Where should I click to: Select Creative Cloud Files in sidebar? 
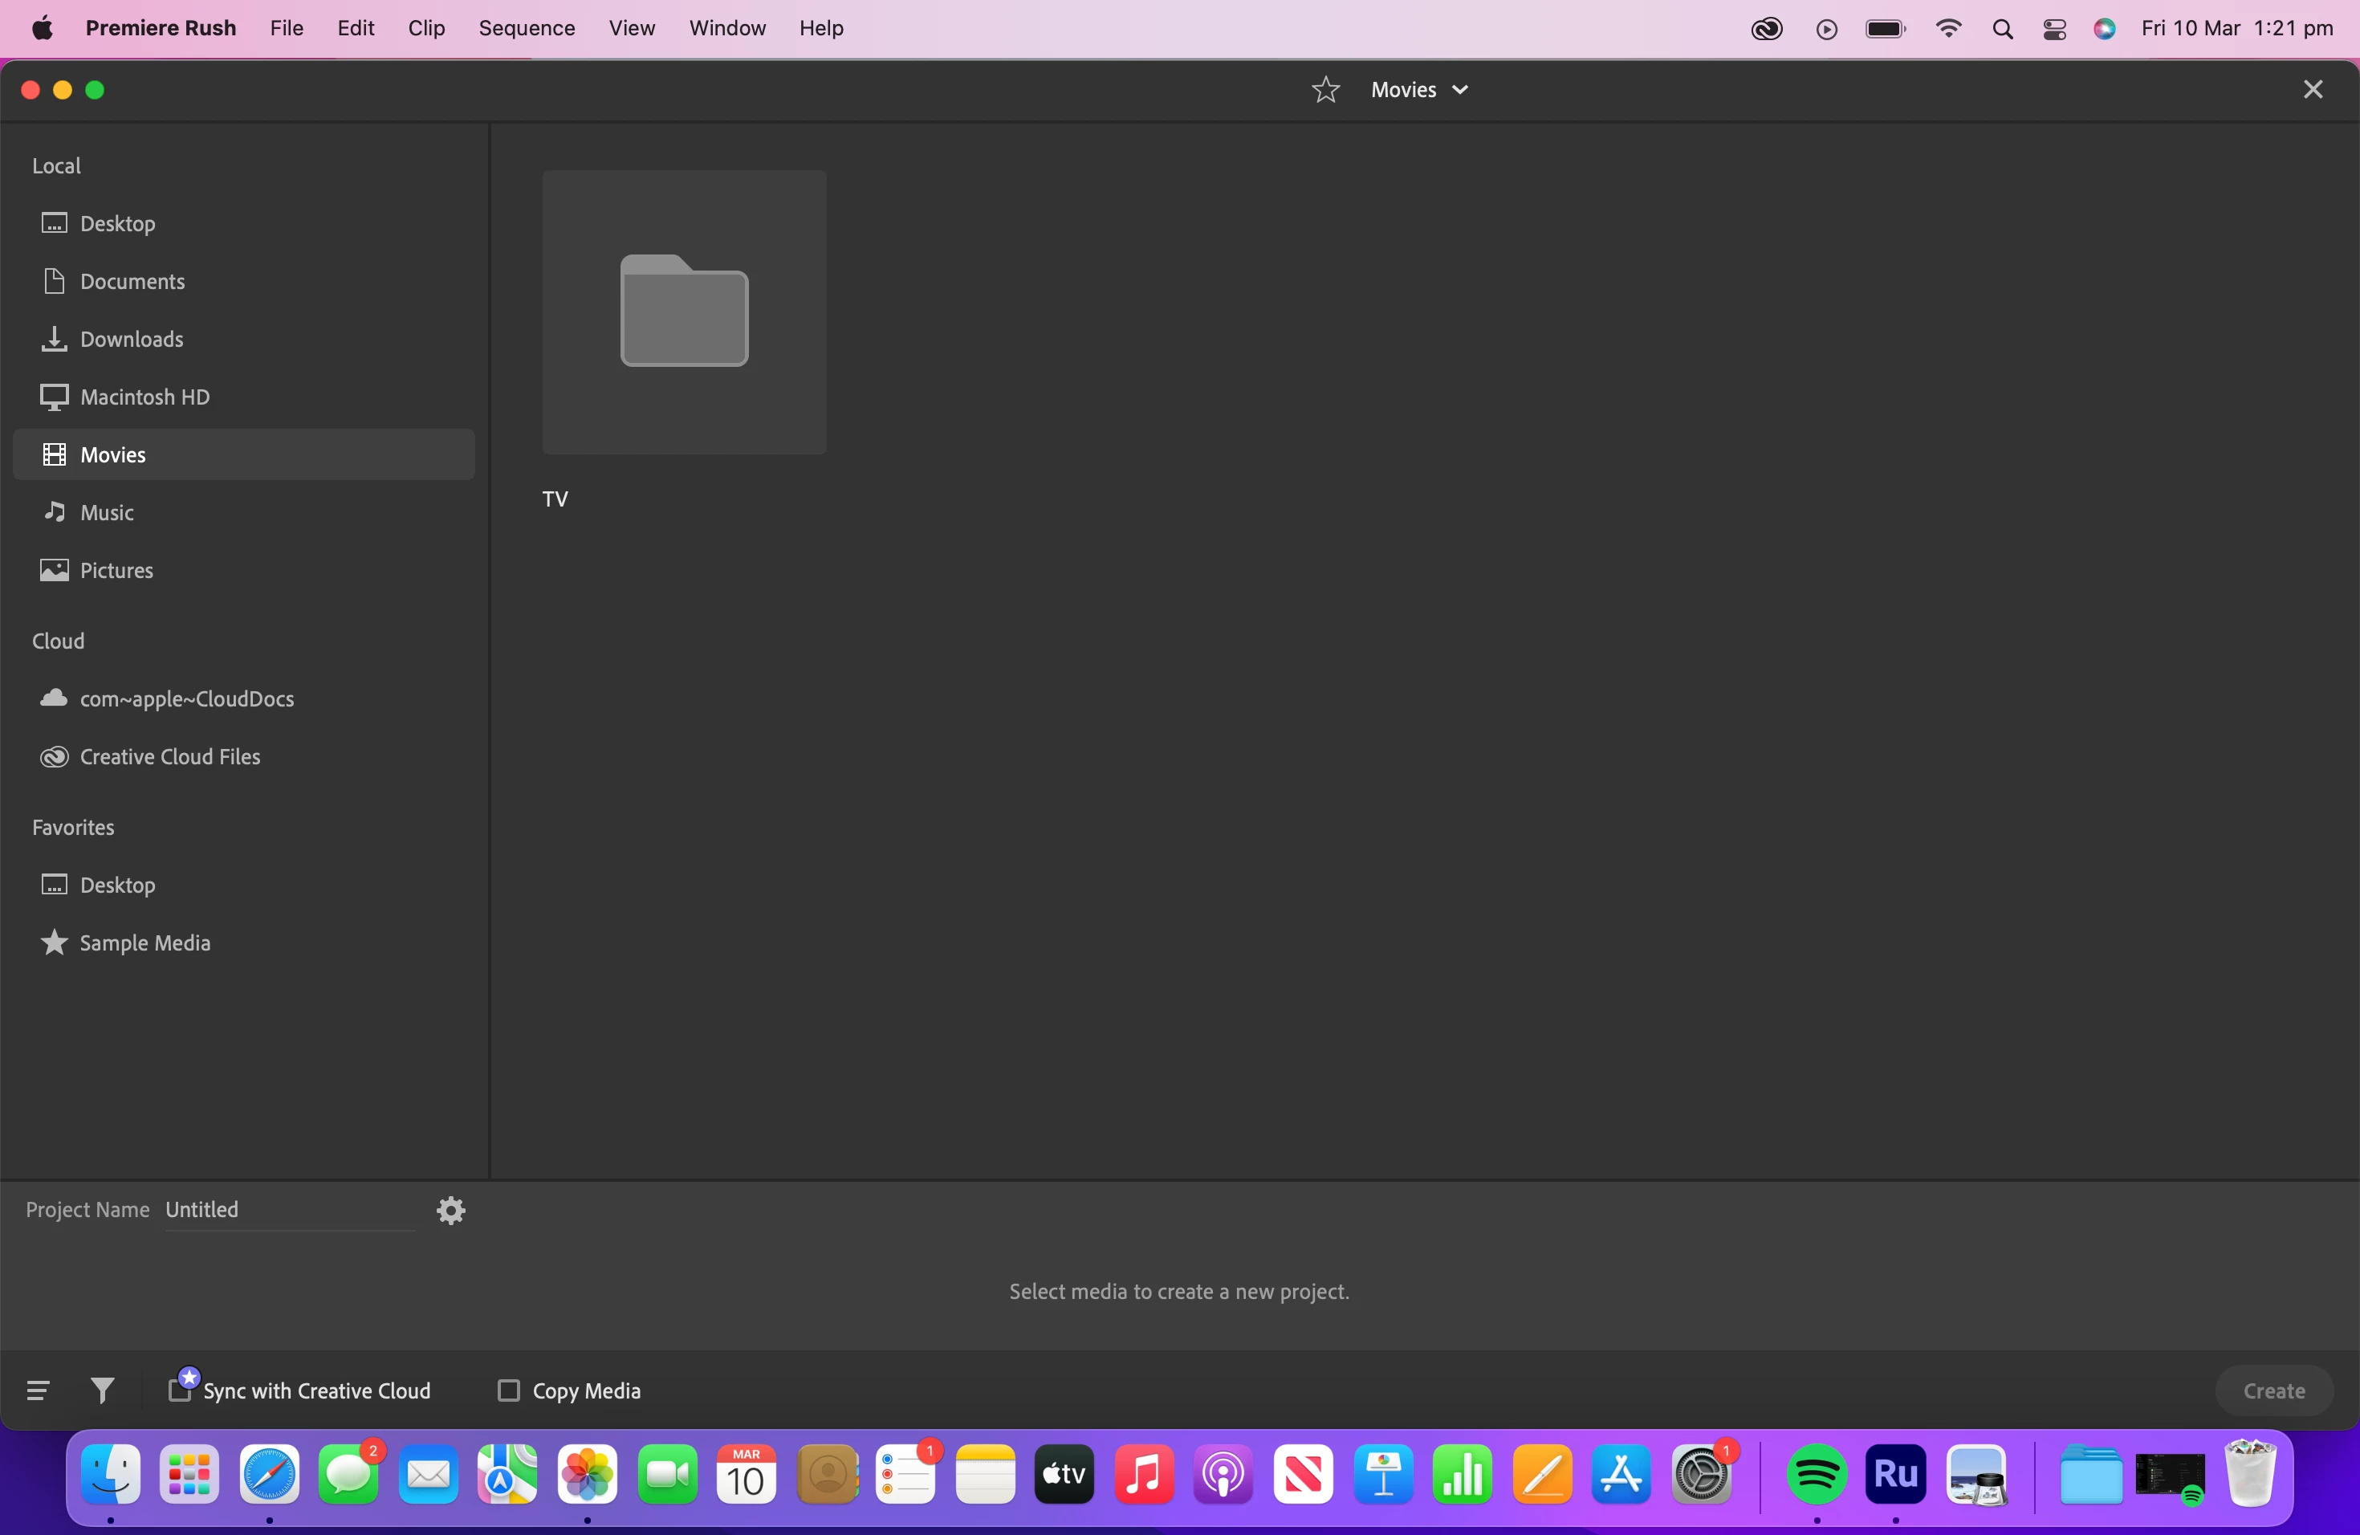169,756
